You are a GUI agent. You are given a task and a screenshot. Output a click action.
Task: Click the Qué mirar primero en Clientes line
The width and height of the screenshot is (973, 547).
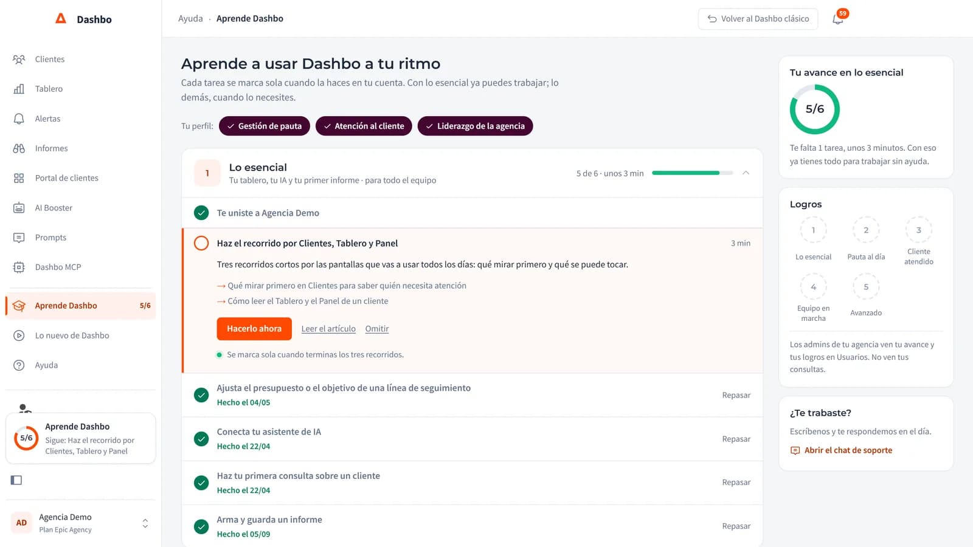click(342, 286)
